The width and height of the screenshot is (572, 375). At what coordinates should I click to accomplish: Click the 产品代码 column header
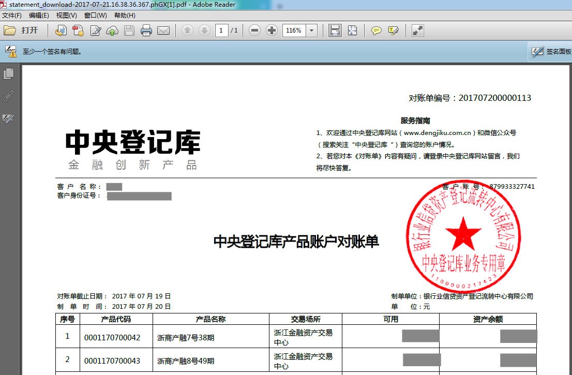116,319
